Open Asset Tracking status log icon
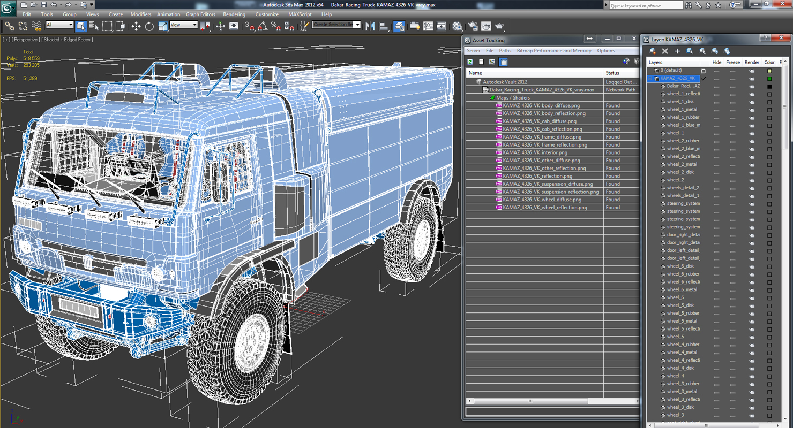The height and width of the screenshot is (428, 793). pos(481,62)
